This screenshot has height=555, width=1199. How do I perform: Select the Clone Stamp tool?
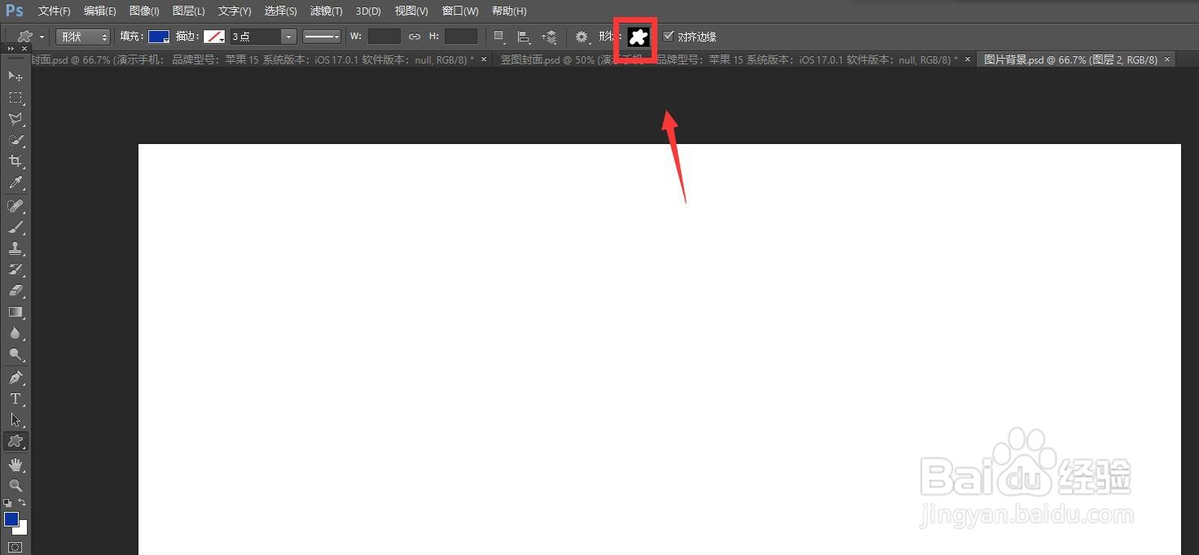pos(15,248)
